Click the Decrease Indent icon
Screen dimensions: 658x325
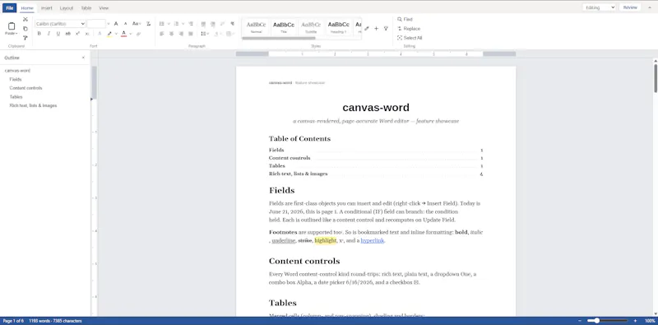coord(203,24)
